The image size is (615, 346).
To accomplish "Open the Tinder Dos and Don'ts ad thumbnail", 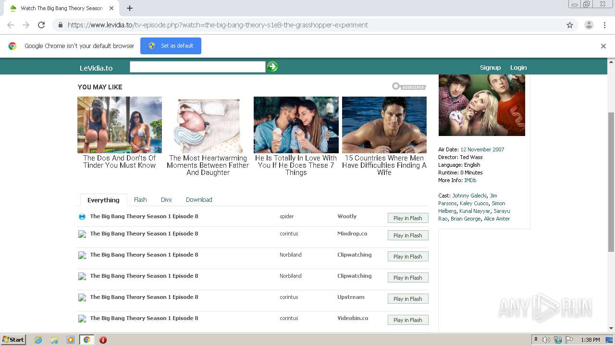I will pos(120,125).
